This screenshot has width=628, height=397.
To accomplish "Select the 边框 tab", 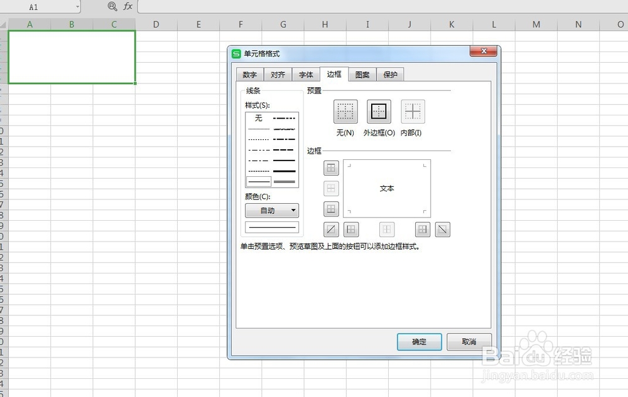I will point(334,74).
